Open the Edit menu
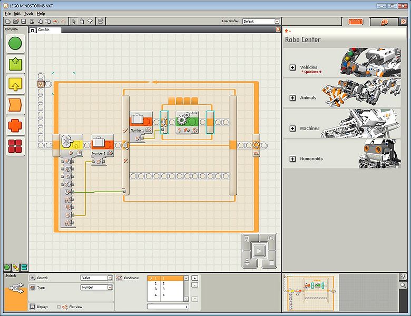This screenshot has height=316, width=411. 17,13
